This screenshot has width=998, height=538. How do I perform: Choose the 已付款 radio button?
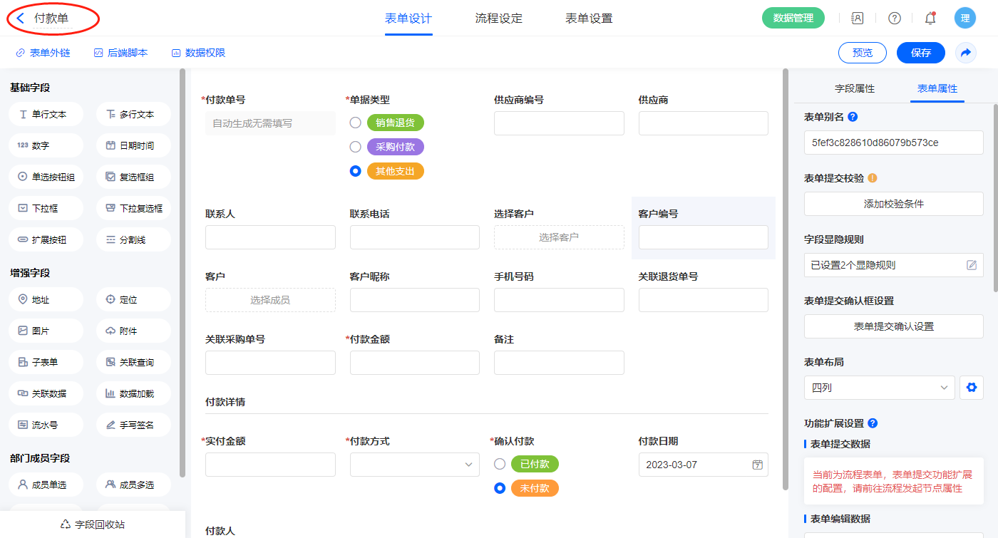coord(500,464)
